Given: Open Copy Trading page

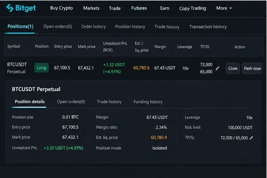Looking at the screenshot, I should (x=193, y=8).
